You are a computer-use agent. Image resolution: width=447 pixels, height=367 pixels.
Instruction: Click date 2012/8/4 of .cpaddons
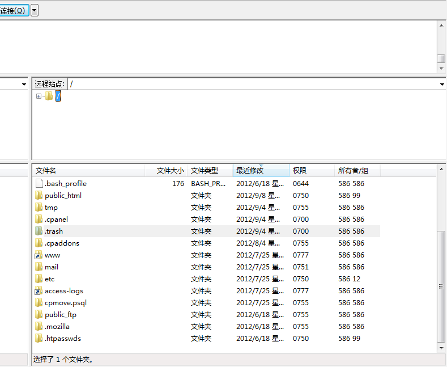(x=258, y=243)
